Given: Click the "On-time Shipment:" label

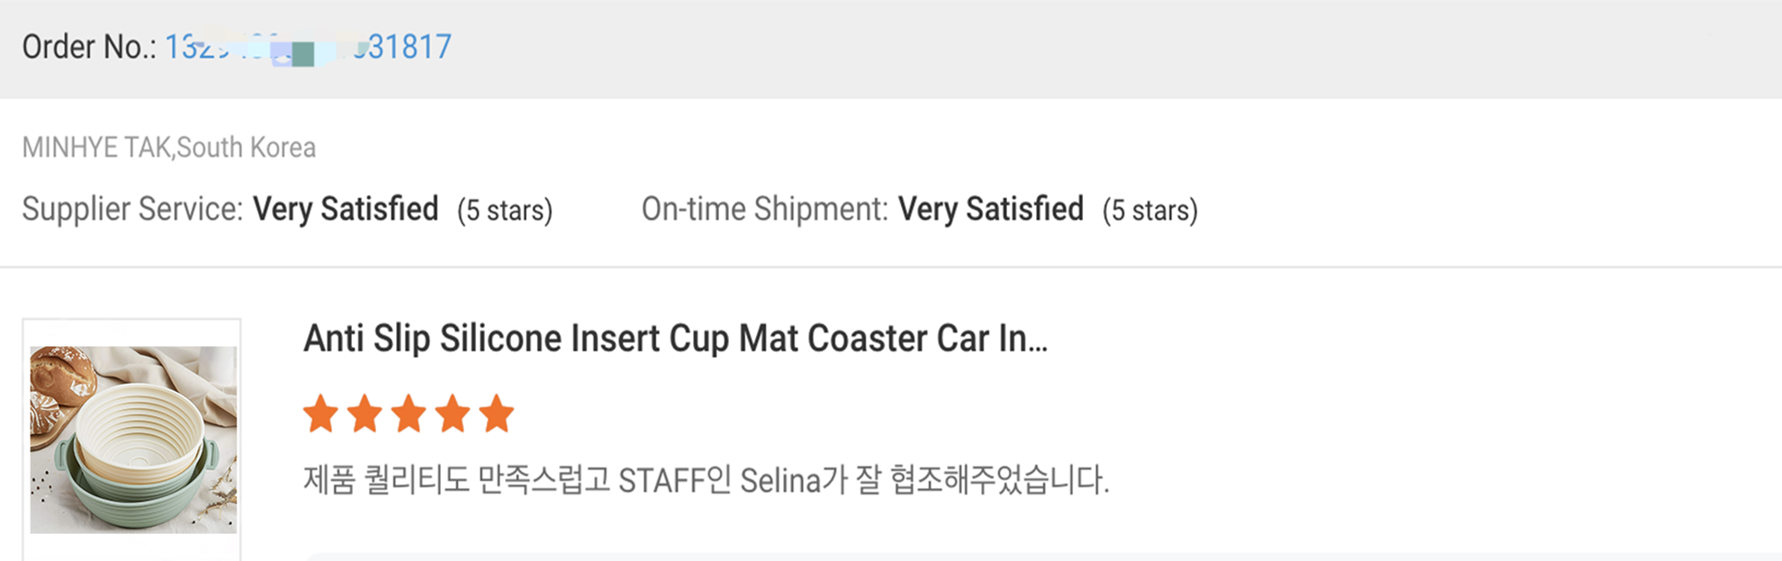Looking at the screenshot, I should [x=764, y=209].
